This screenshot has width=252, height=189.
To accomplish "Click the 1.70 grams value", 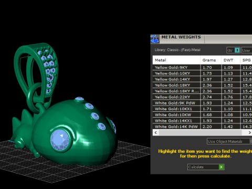I will (x=207, y=68).
